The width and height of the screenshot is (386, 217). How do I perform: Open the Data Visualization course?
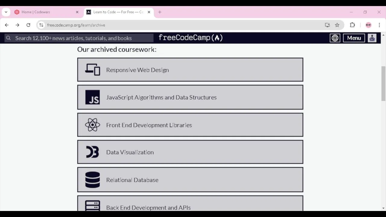190,152
